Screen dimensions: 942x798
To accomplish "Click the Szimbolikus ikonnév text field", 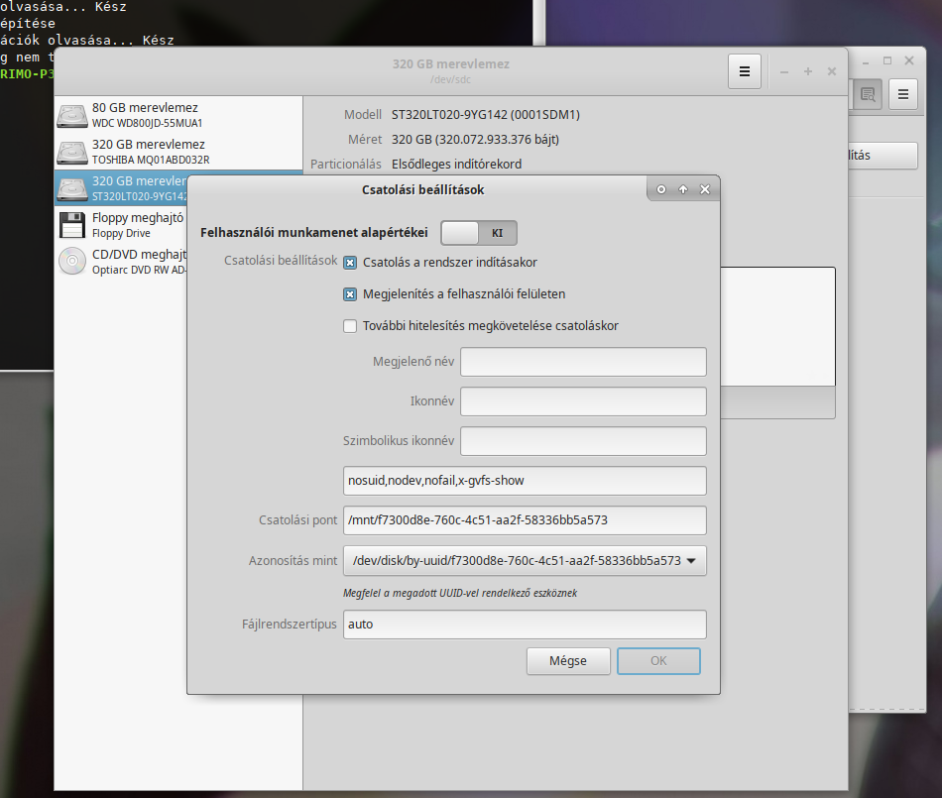I will point(583,441).
